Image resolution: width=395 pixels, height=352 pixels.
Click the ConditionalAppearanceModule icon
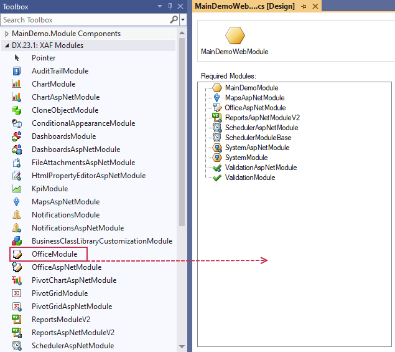click(x=17, y=123)
